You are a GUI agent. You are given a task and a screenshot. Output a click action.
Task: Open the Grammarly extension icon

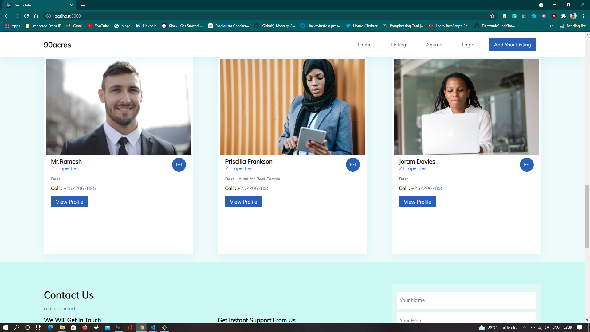point(514,16)
